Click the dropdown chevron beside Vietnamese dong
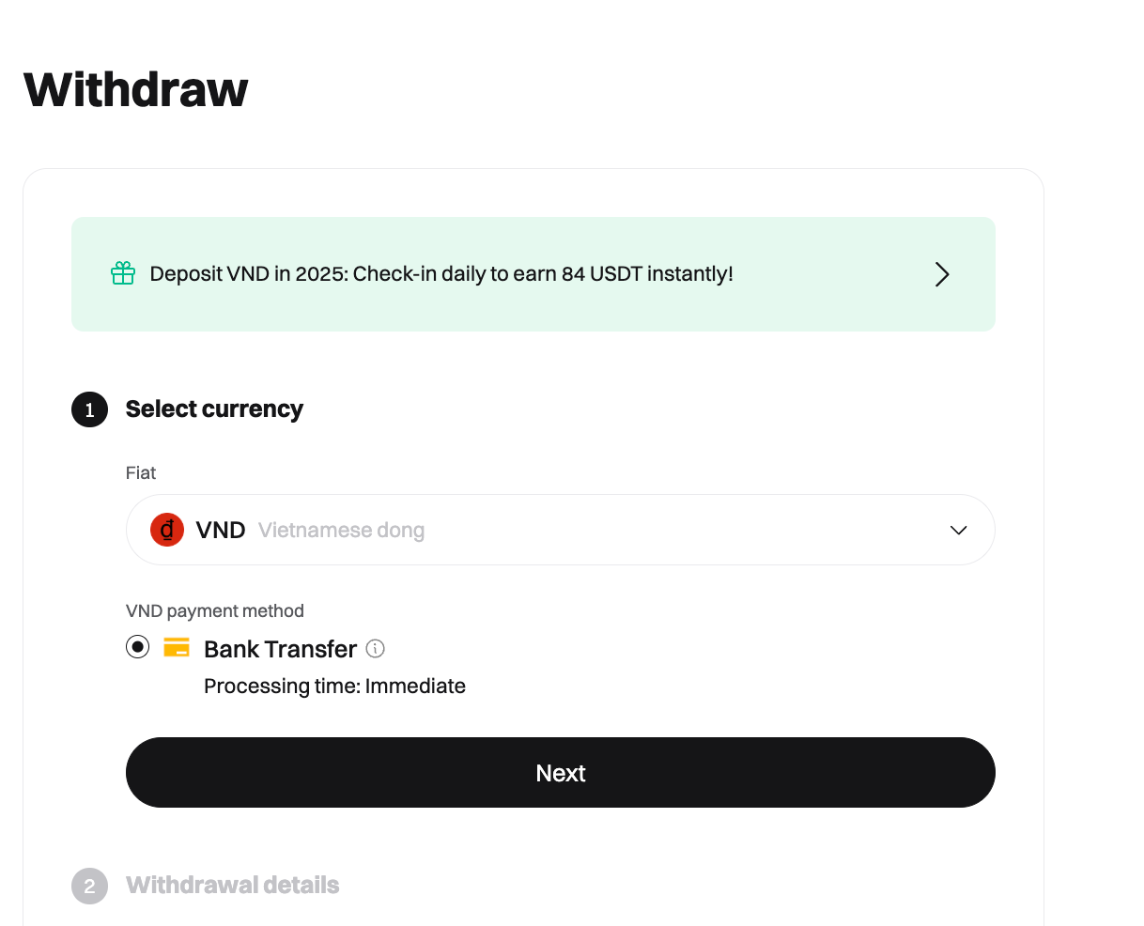The image size is (1144, 926). click(x=959, y=530)
